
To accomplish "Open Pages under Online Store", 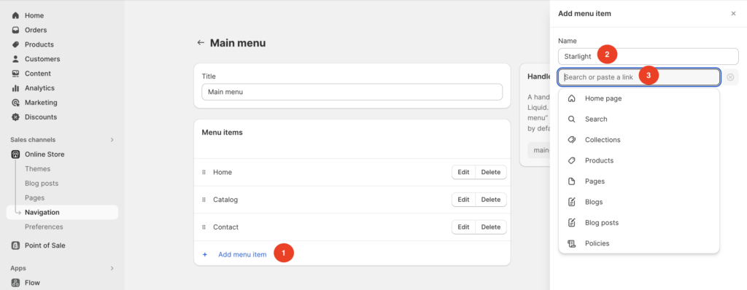I will tap(35, 198).
